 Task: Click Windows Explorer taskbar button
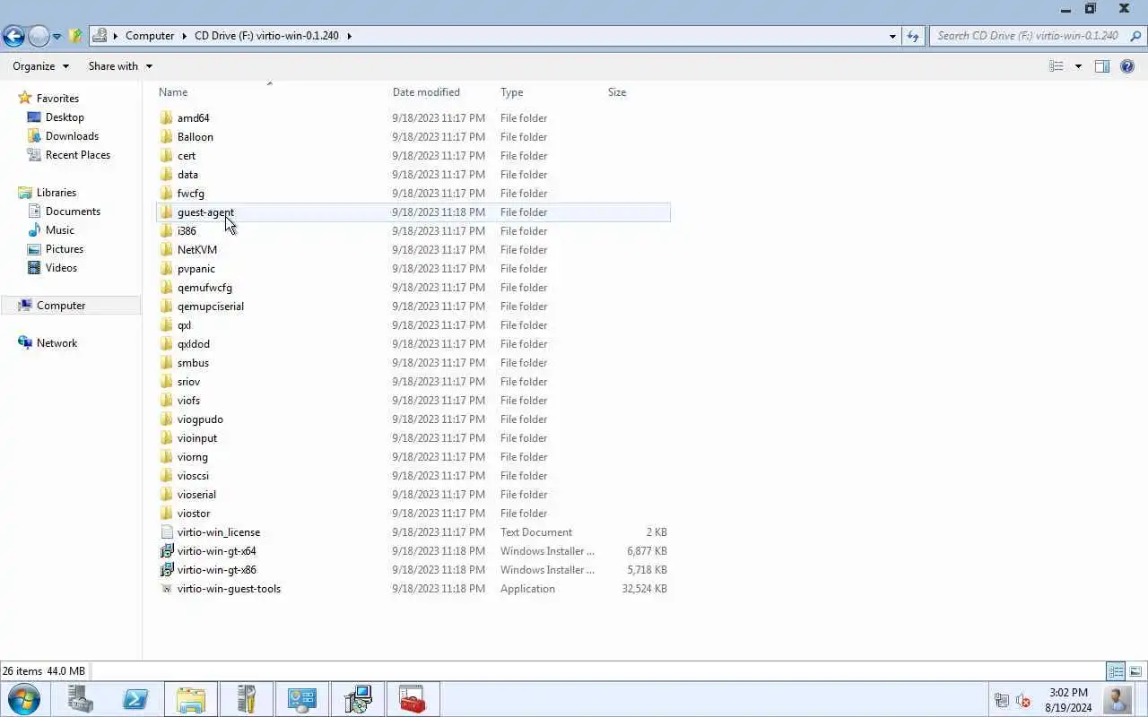(191, 699)
